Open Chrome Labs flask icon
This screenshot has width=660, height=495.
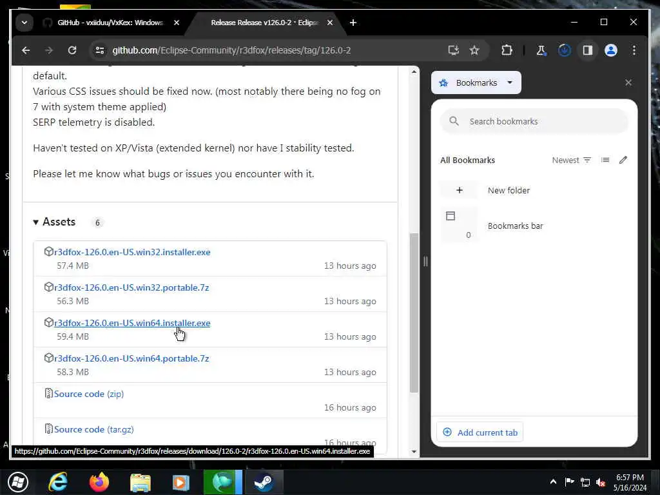point(541,50)
